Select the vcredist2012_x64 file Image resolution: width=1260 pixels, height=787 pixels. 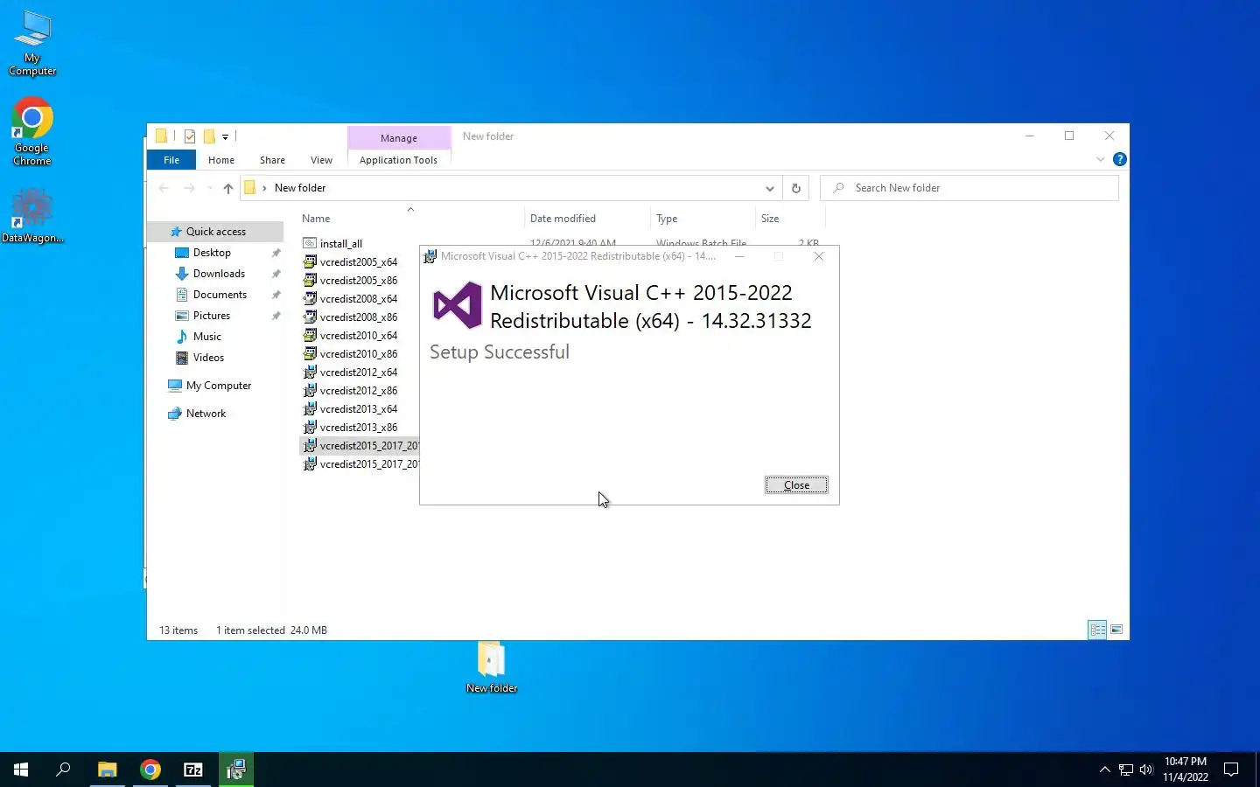point(358,373)
